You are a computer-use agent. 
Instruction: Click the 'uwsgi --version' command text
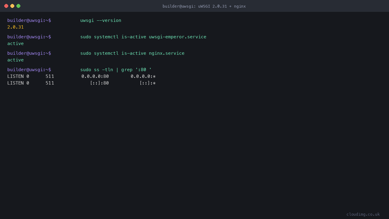pyautogui.click(x=101, y=20)
